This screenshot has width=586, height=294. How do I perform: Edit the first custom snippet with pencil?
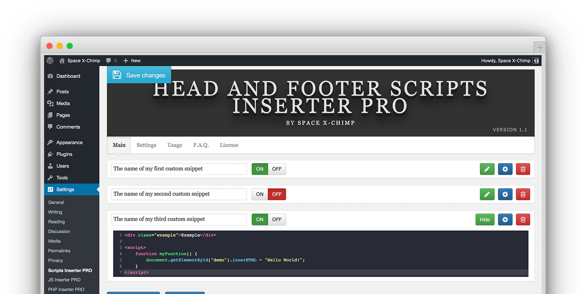(487, 169)
